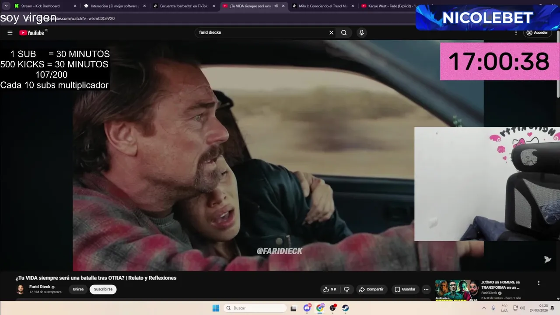Viewport: 560px width, 315px height.
Task: Open Discord from the taskbar
Action: coord(307,308)
